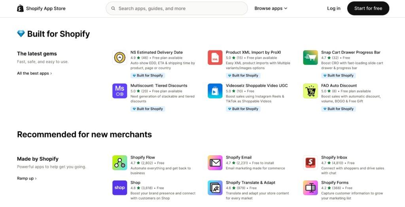Expand the Browse apps dropdown
The image size is (405, 207).
(271, 8)
